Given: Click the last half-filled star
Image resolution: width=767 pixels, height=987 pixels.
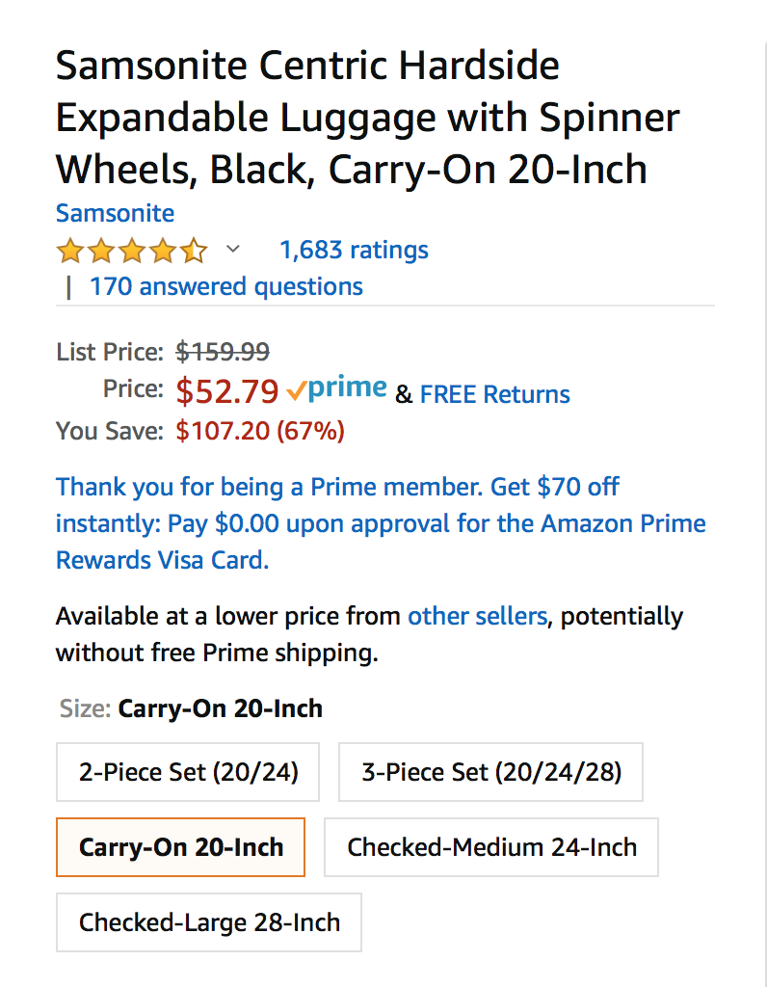Looking at the screenshot, I should (x=194, y=251).
